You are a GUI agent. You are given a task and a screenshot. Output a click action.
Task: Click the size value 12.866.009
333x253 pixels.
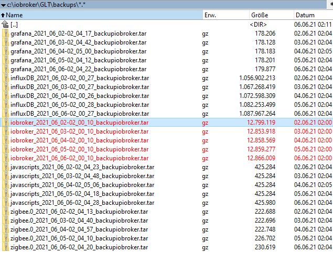pyautogui.click(x=261, y=158)
